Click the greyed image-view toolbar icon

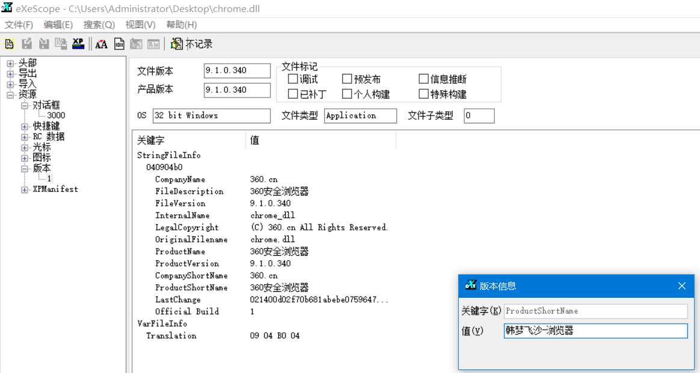pyautogui.click(x=136, y=44)
